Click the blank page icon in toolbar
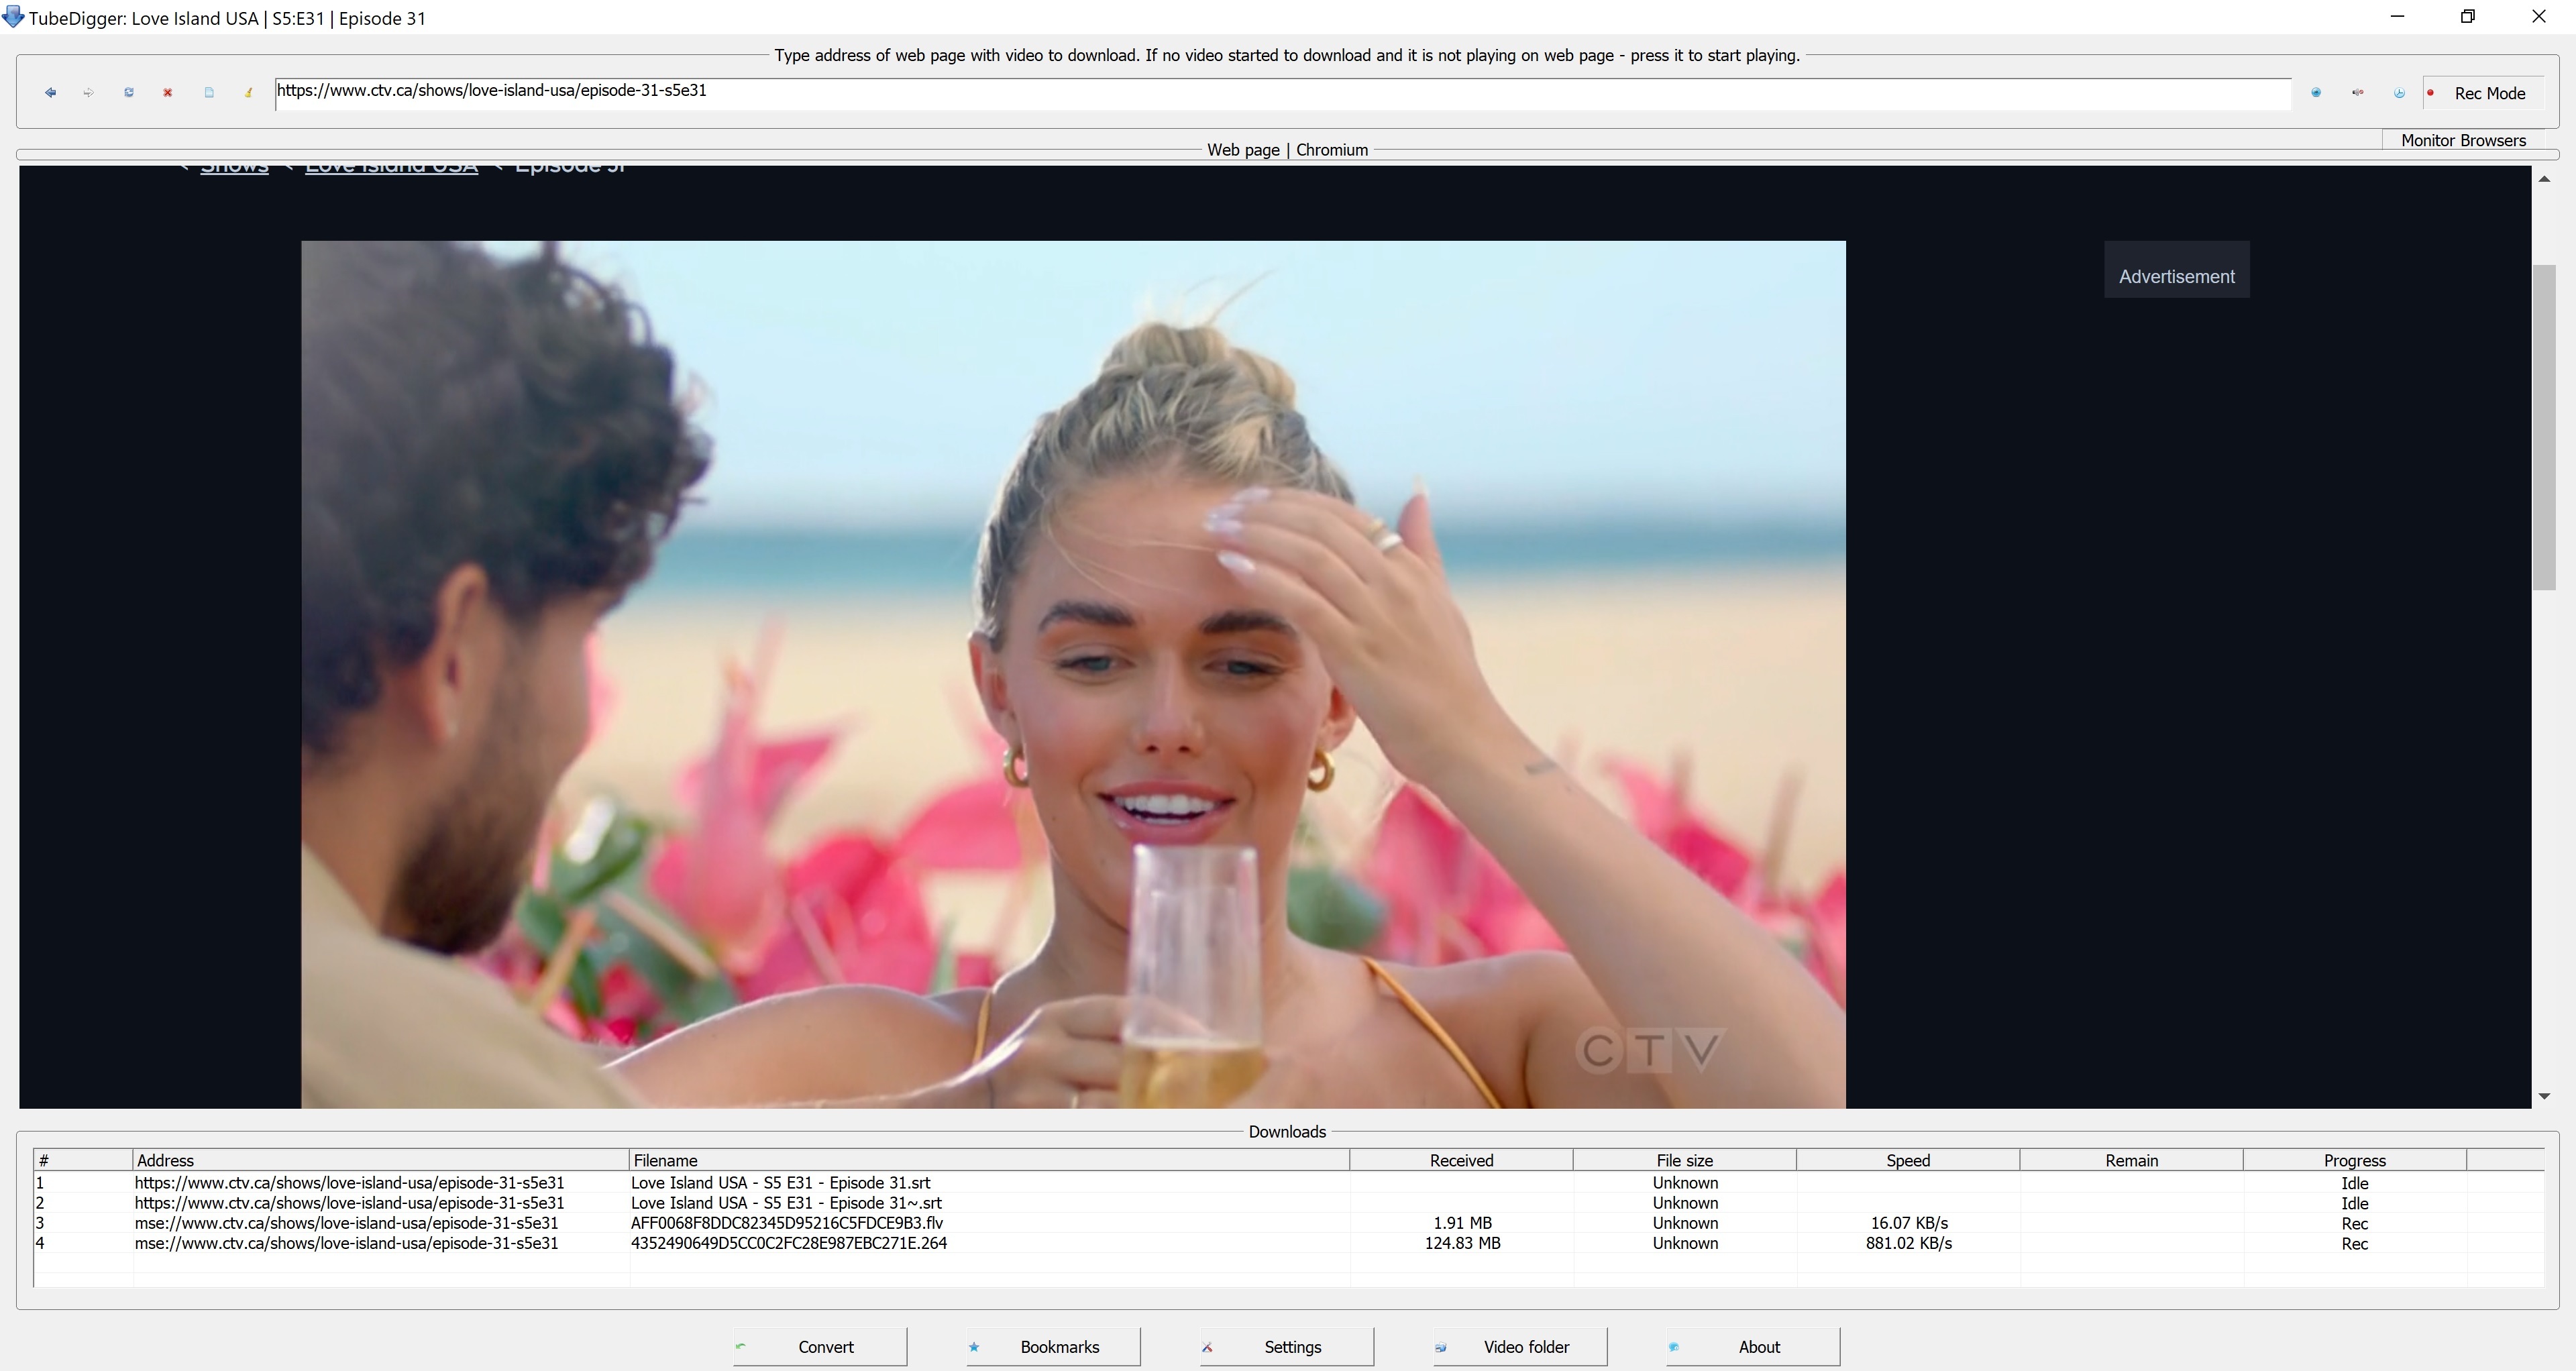Viewport: 2576px width, 1371px height. tap(209, 93)
